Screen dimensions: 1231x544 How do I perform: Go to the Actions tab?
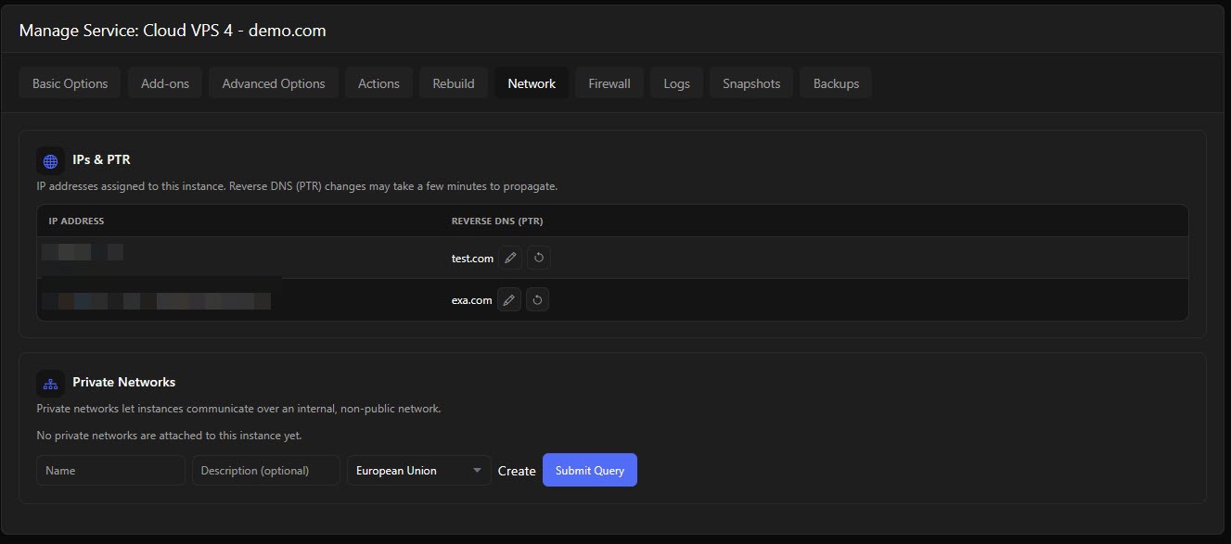pyautogui.click(x=378, y=83)
